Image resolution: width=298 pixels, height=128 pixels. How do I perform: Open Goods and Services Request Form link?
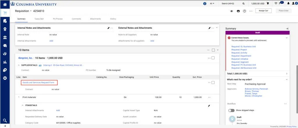click(38, 83)
